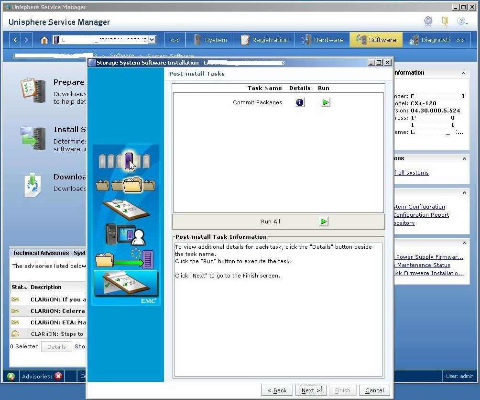Screen dimensions: 480x400
Task: Collapse the panel with Maintenance Status link
Action: point(464,243)
